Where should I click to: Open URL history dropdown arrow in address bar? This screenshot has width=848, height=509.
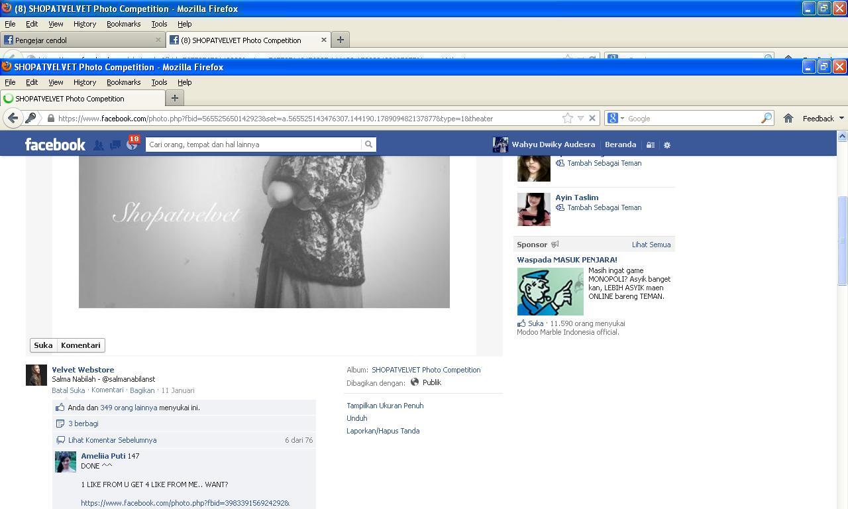pos(580,118)
